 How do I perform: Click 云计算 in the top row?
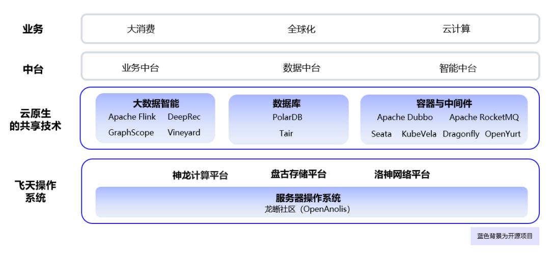click(x=456, y=29)
